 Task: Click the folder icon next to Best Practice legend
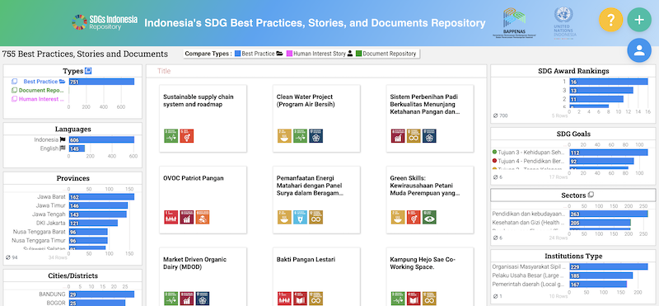(x=279, y=54)
